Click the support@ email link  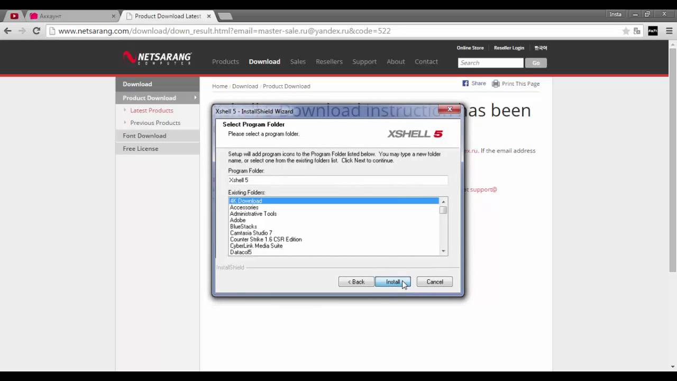click(483, 189)
